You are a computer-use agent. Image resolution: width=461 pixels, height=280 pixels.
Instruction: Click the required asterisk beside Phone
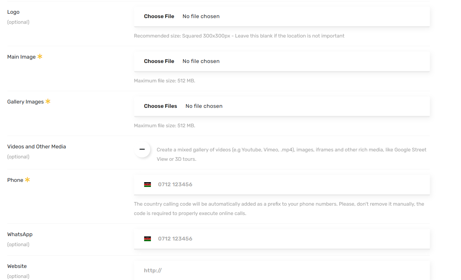27,180
